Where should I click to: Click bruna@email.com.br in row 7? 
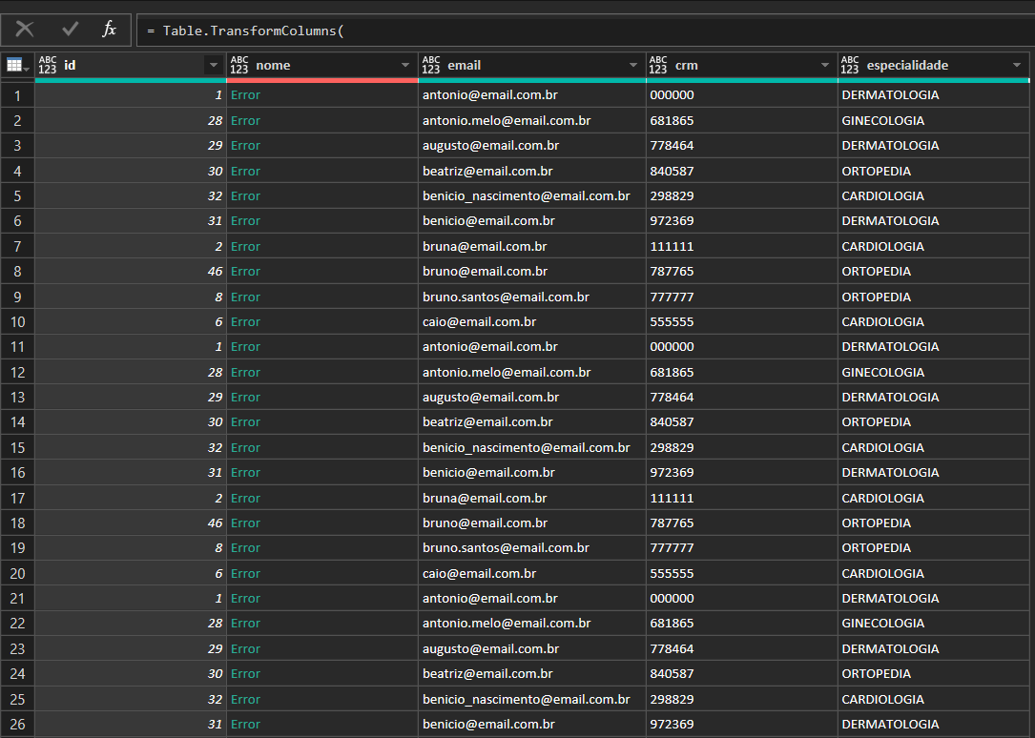point(485,247)
